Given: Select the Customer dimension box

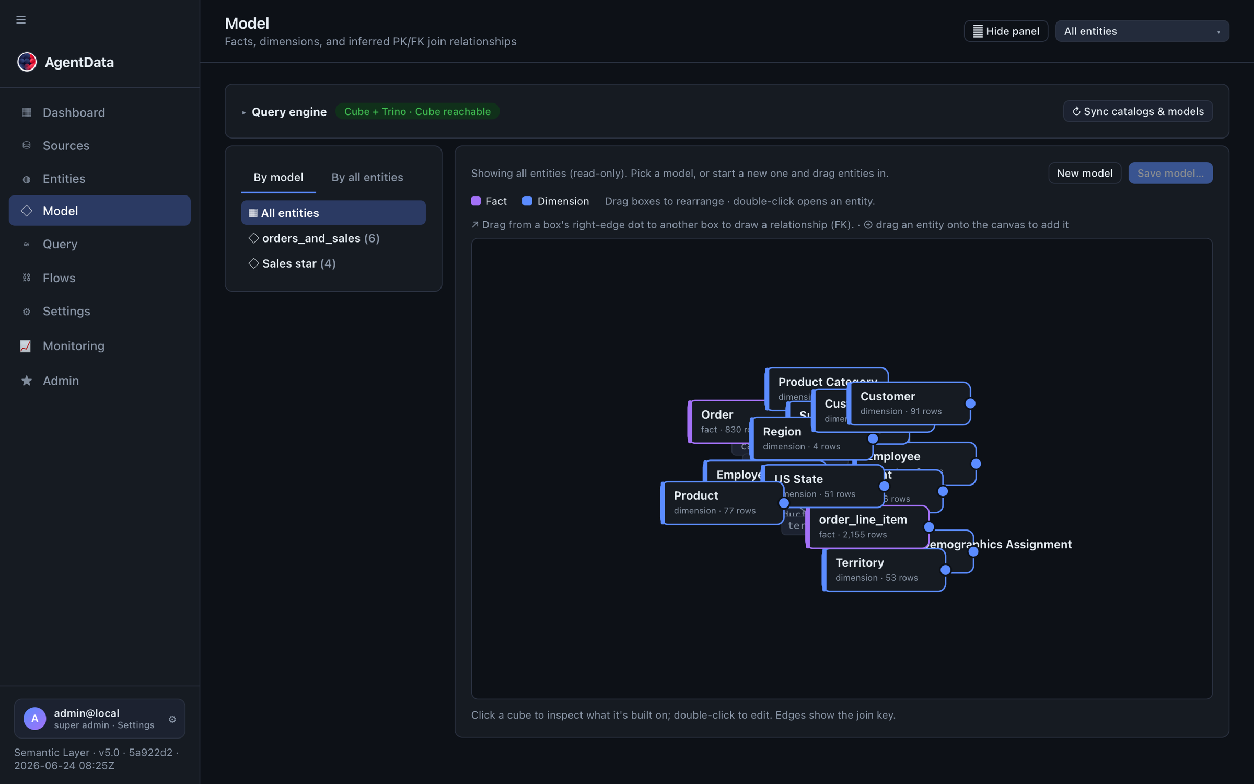Looking at the screenshot, I should tap(908, 403).
